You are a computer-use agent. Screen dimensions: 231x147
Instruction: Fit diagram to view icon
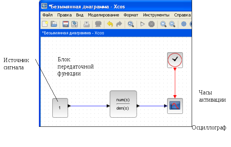[x=131, y=24]
